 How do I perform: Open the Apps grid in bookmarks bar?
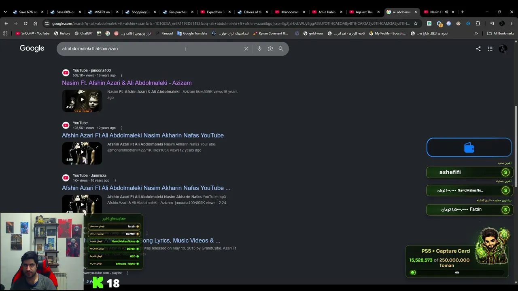5,34
